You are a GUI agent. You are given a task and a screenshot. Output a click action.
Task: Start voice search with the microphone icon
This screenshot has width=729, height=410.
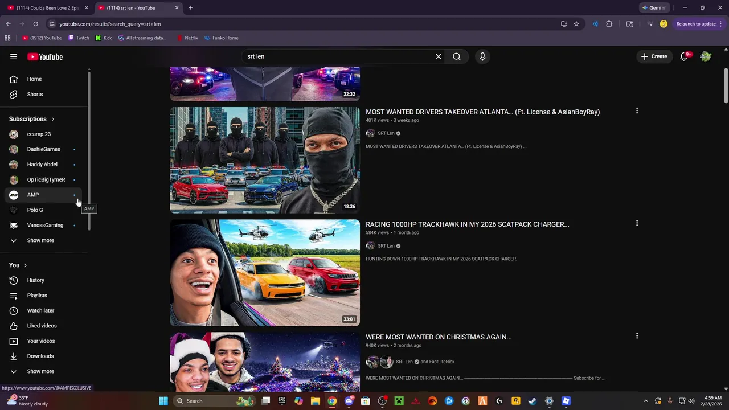click(x=482, y=56)
